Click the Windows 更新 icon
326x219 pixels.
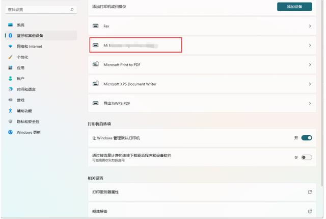coord(10,132)
